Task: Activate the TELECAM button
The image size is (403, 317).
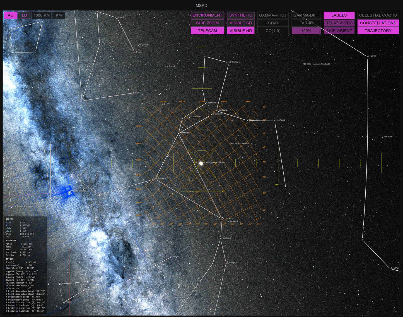Action: (207, 31)
